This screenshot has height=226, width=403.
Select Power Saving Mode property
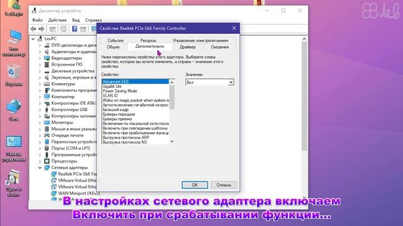(x=135, y=91)
